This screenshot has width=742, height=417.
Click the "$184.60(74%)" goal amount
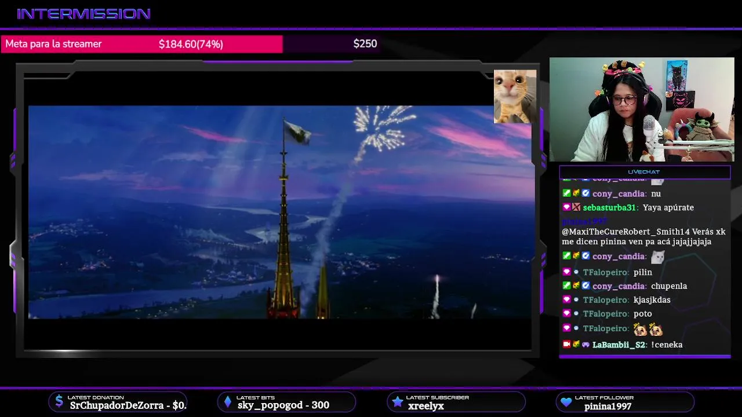click(x=191, y=44)
